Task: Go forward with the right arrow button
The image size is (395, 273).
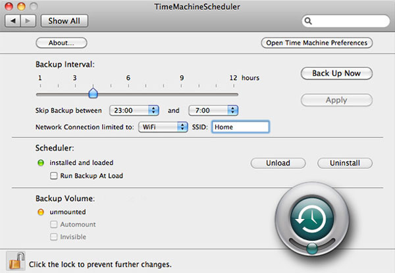Action: point(28,20)
